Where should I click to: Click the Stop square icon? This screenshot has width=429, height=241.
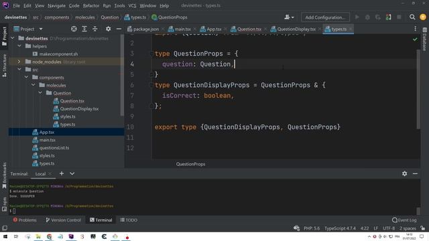pos(400,17)
